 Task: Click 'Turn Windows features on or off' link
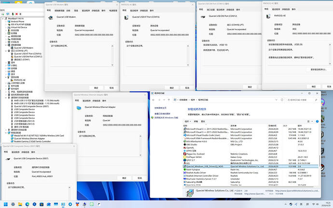click(166, 117)
